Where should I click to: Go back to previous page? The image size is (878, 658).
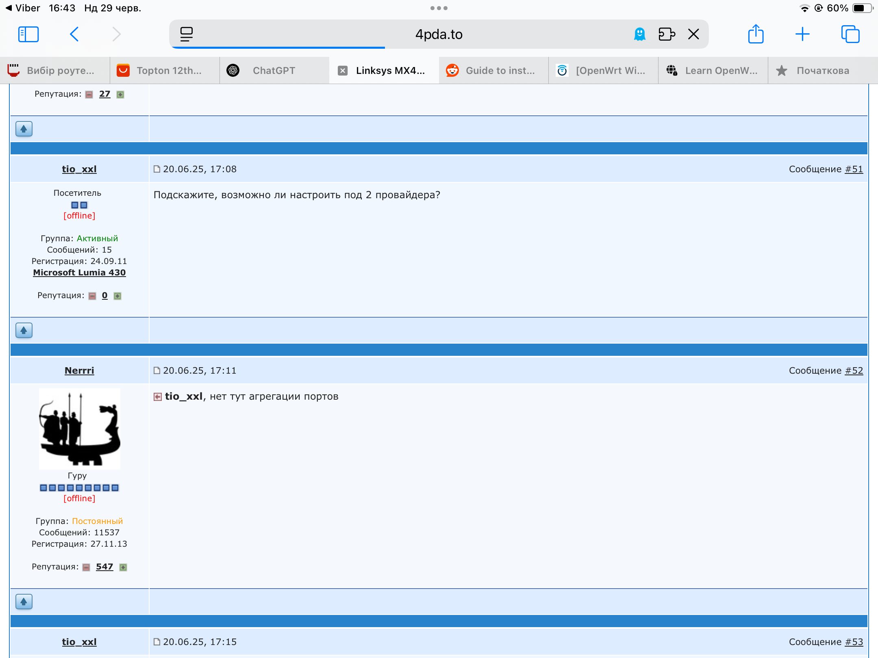74,34
